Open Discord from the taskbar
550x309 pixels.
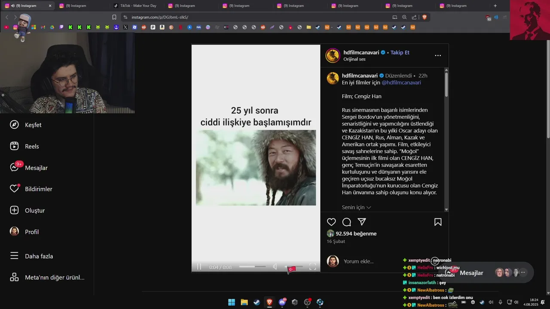click(282, 302)
